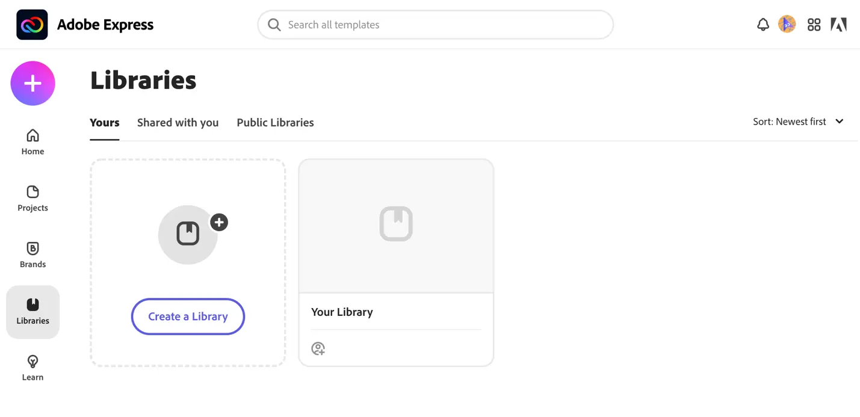Click the Adobe logo in the top right

838,25
